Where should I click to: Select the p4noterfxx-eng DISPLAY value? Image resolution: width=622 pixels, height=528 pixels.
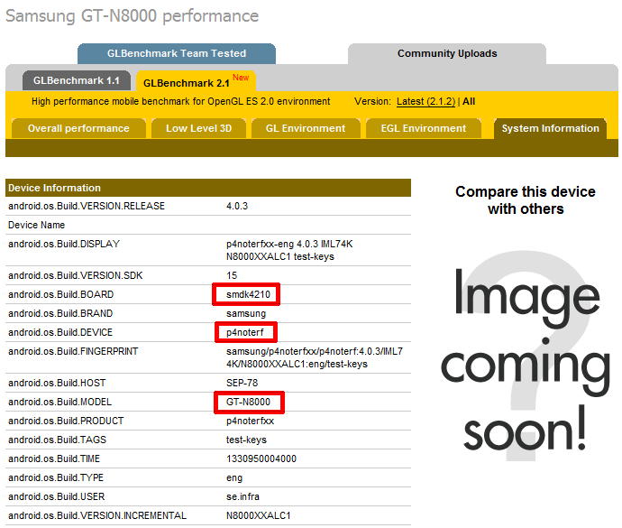(x=289, y=250)
